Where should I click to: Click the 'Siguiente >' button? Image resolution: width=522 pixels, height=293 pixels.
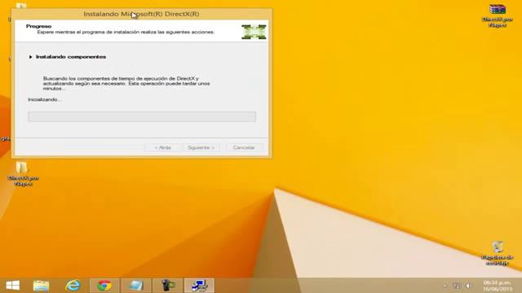coord(201,147)
